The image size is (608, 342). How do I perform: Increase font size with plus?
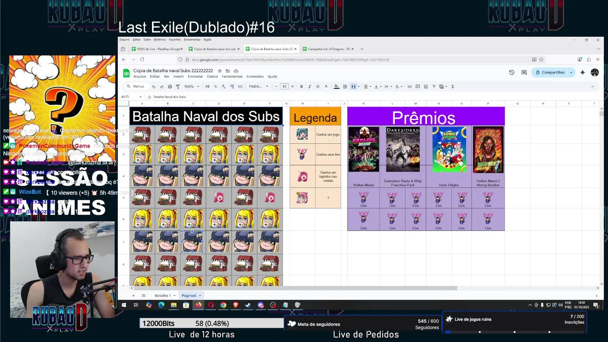[292, 86]
